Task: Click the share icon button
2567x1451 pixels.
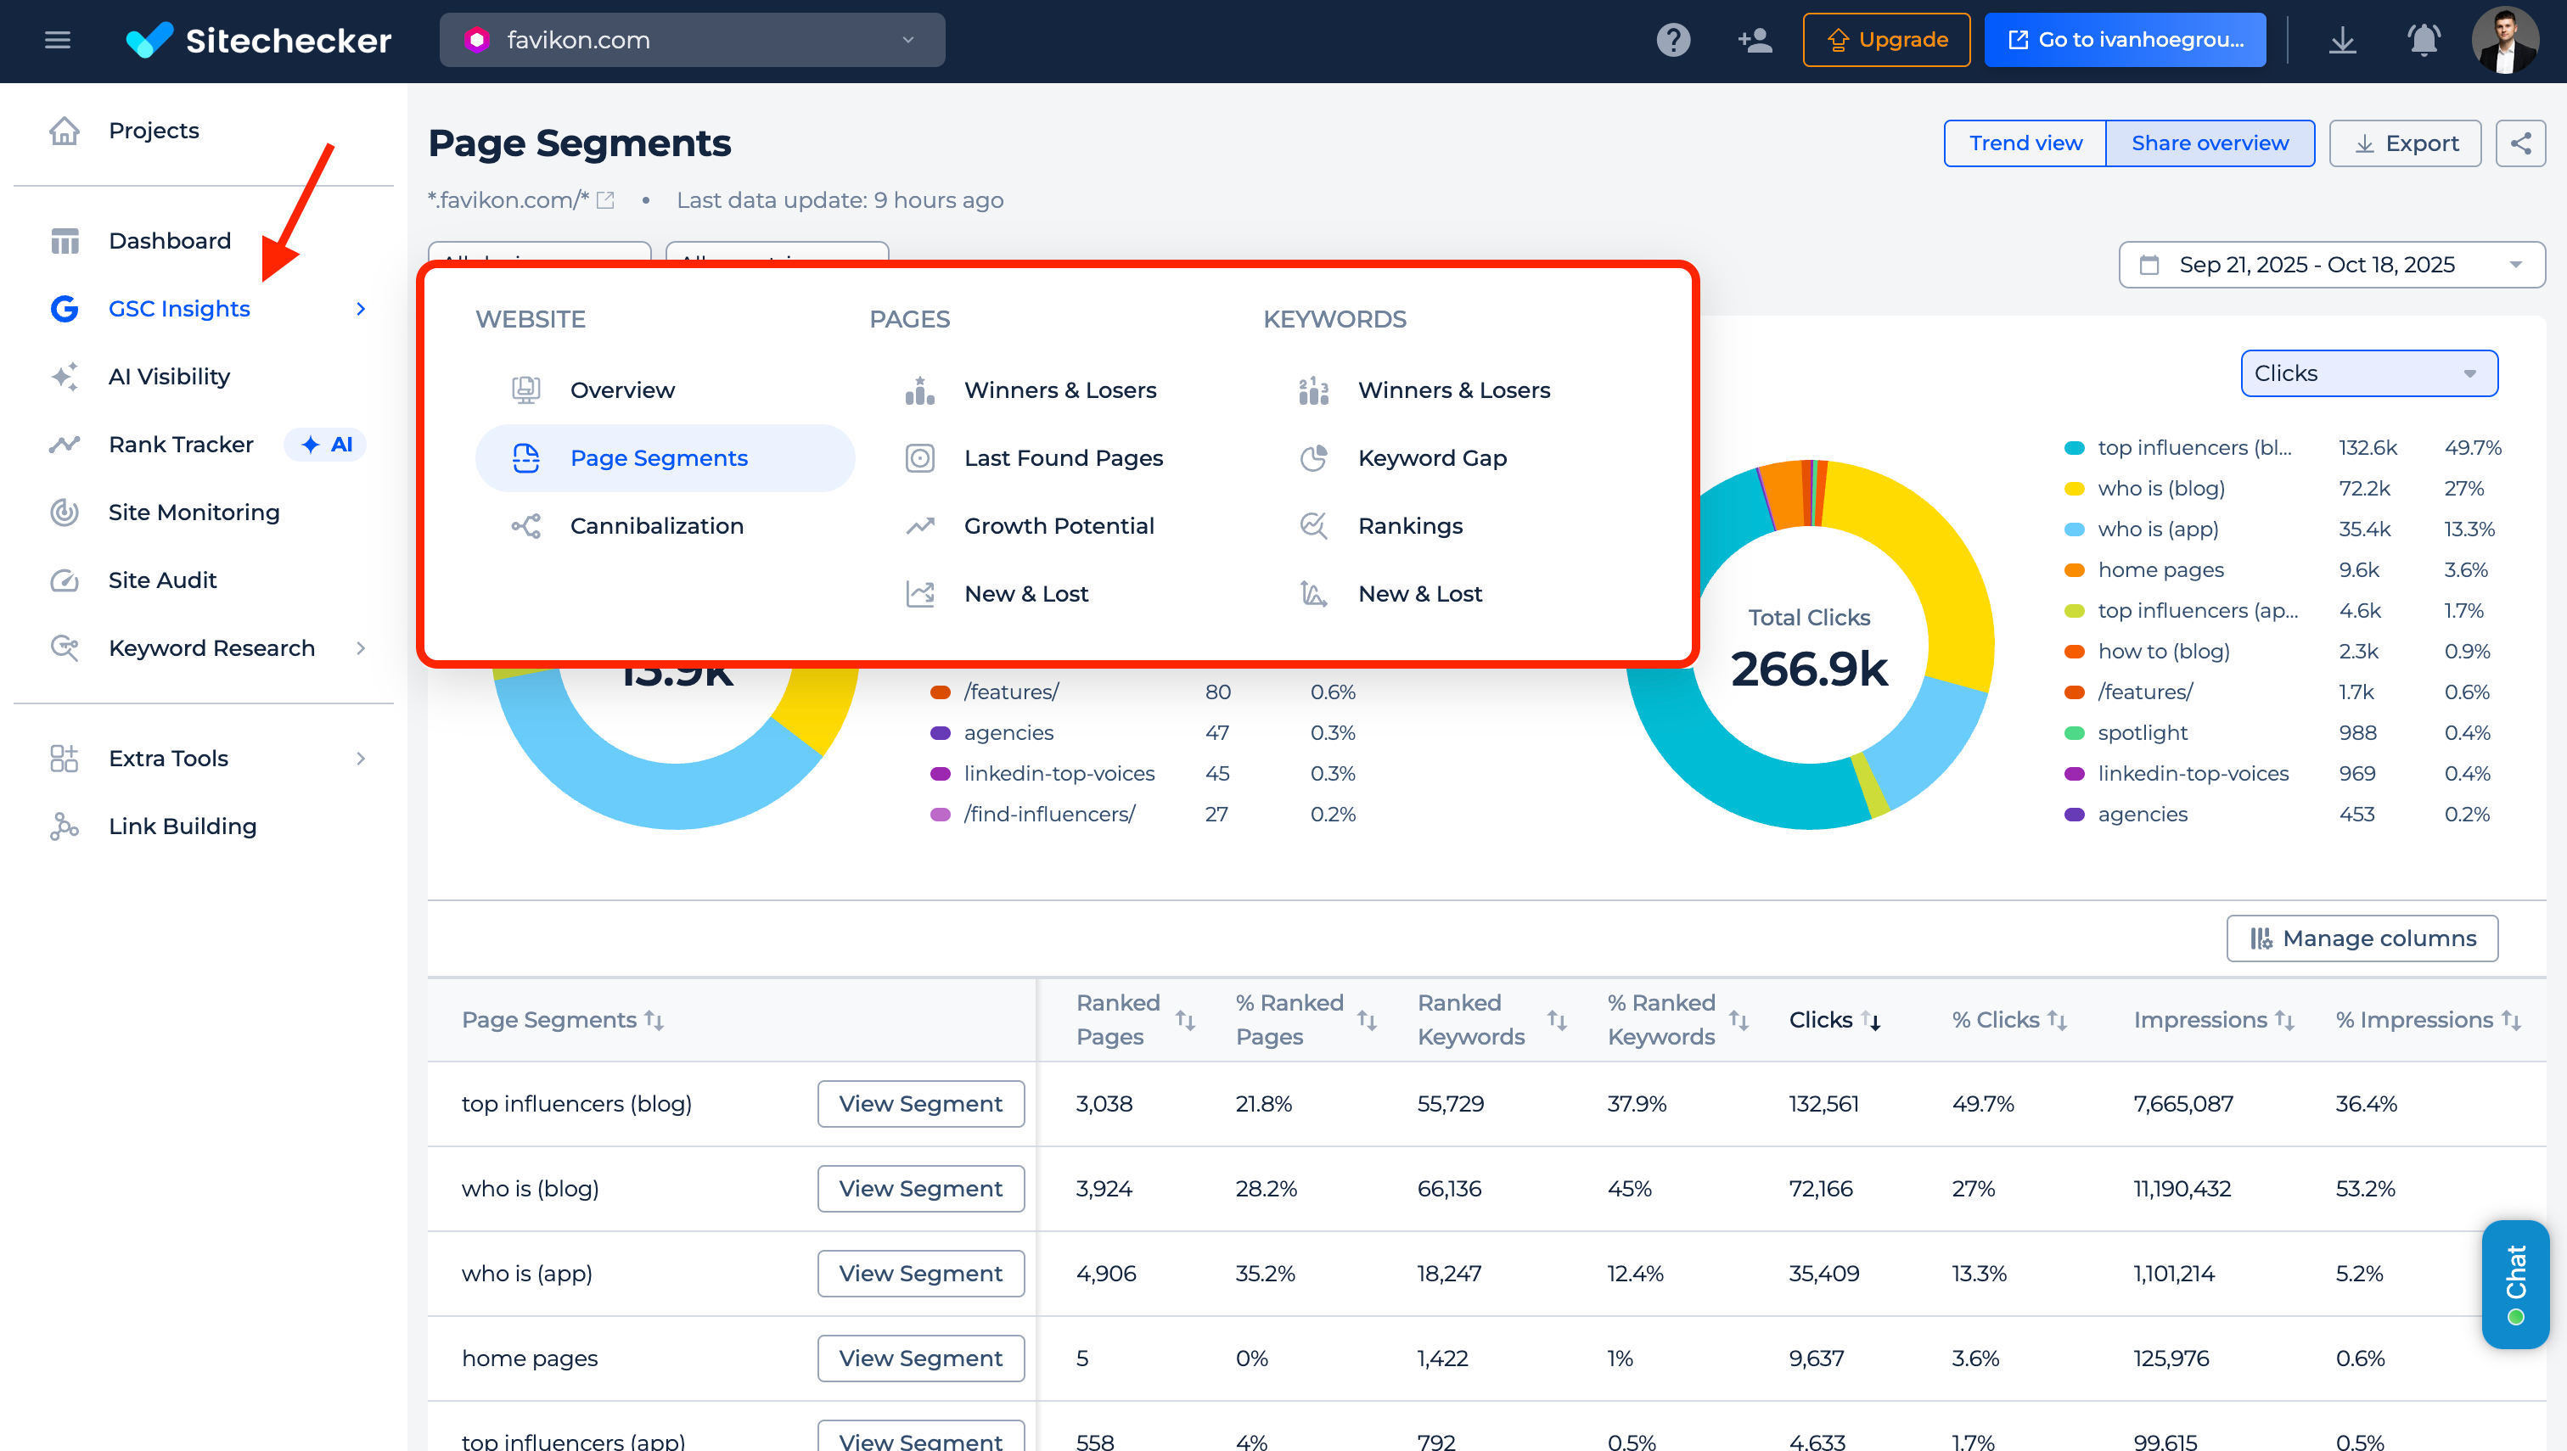Action: (2520, 143)
